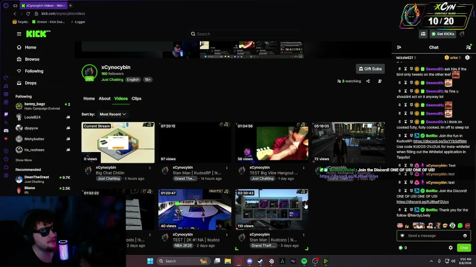Open the profile avatar menu
The height and width of the screenshot is (267, 476).
click(462, 34)
